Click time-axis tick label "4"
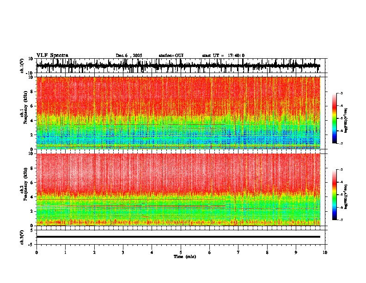The height and width of the screenshot is (283, 366). click(x=152, y=252)
